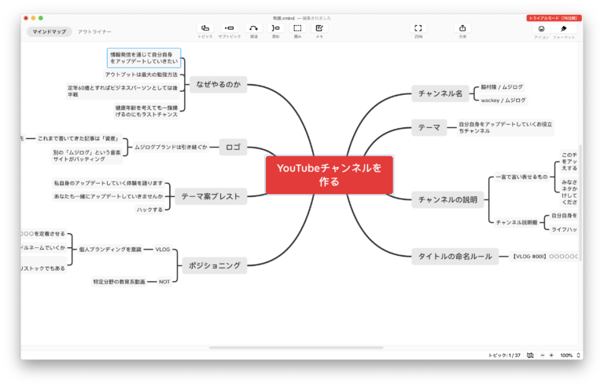Toggle the map overview icon in status bar

click(530, 356)
